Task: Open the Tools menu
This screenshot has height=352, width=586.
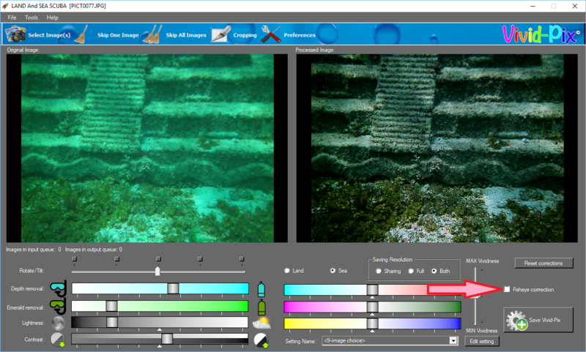Action: pos(31,17)
